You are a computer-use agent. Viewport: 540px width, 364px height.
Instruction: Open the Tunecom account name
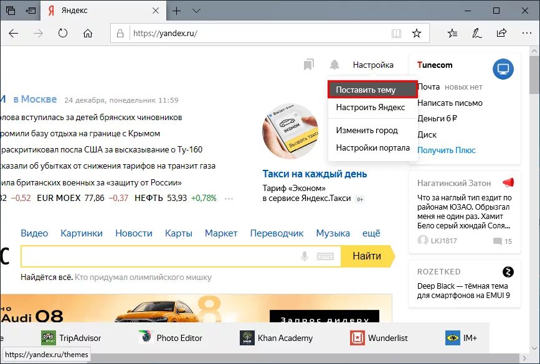(x=435, y=65)
